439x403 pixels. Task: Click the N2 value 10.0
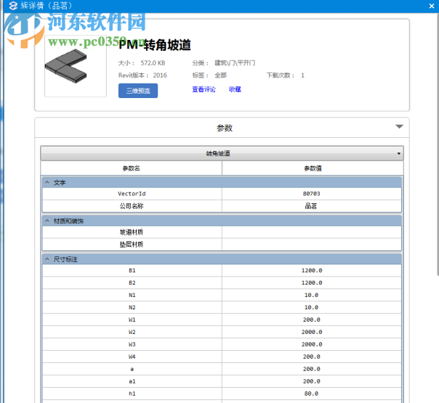coord(312,307)
